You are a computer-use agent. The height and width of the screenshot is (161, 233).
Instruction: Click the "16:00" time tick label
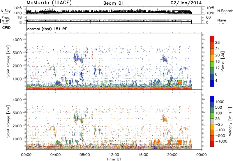(143, 155)
